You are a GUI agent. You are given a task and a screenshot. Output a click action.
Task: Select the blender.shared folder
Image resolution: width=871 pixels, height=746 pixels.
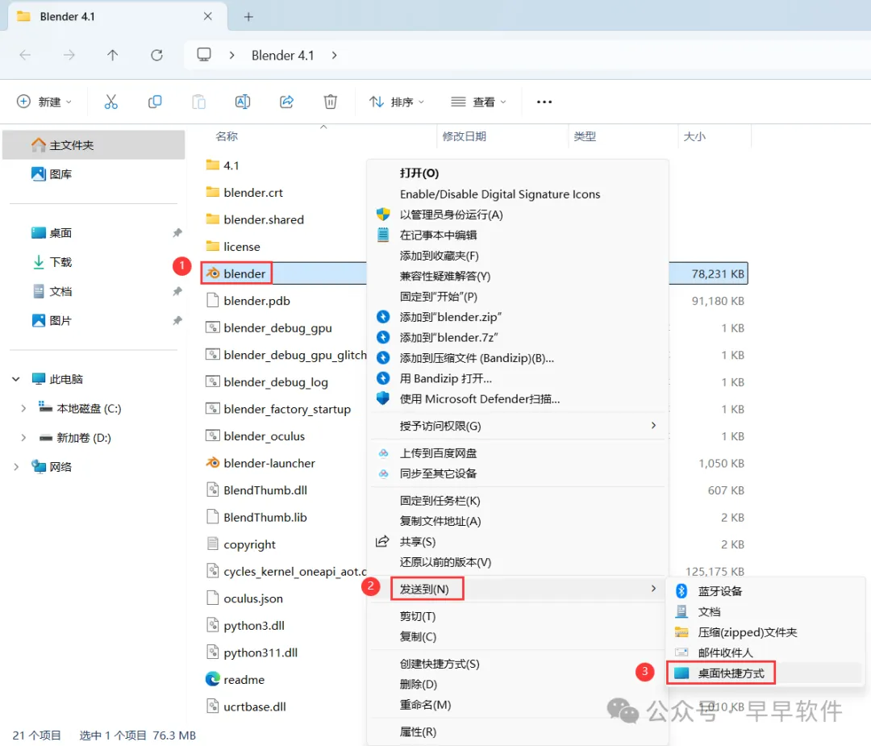[x=255, y=219]
